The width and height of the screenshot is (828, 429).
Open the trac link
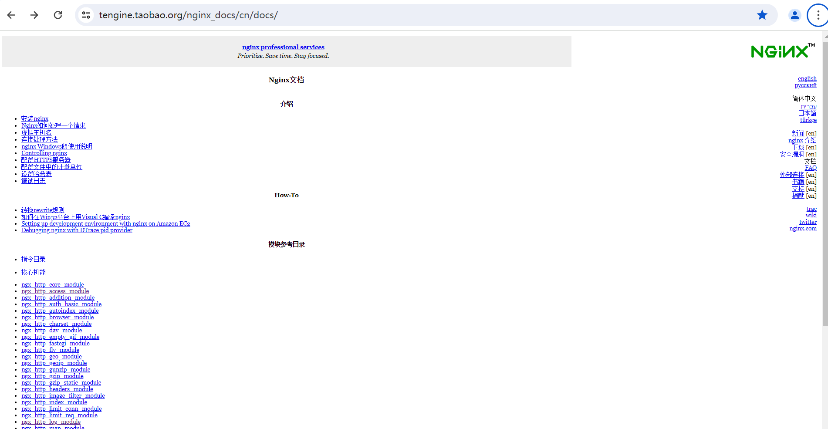click(x=811, y=209)
